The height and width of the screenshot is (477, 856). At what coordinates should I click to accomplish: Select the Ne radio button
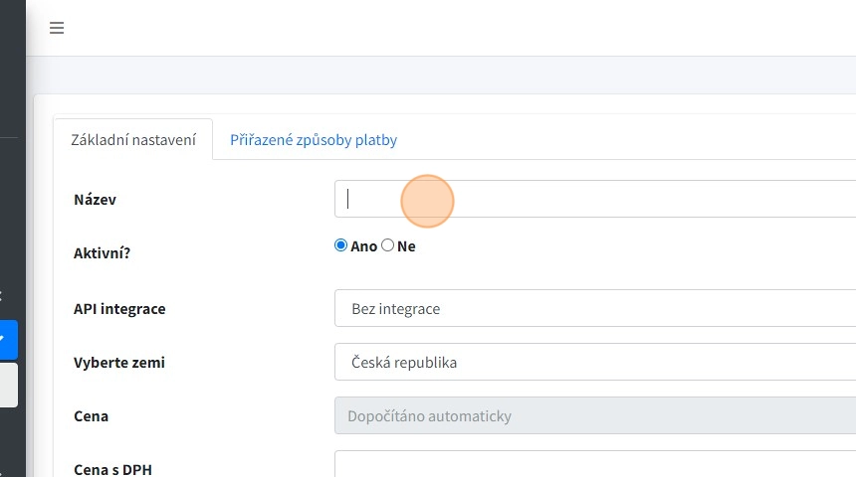[388, 245]
